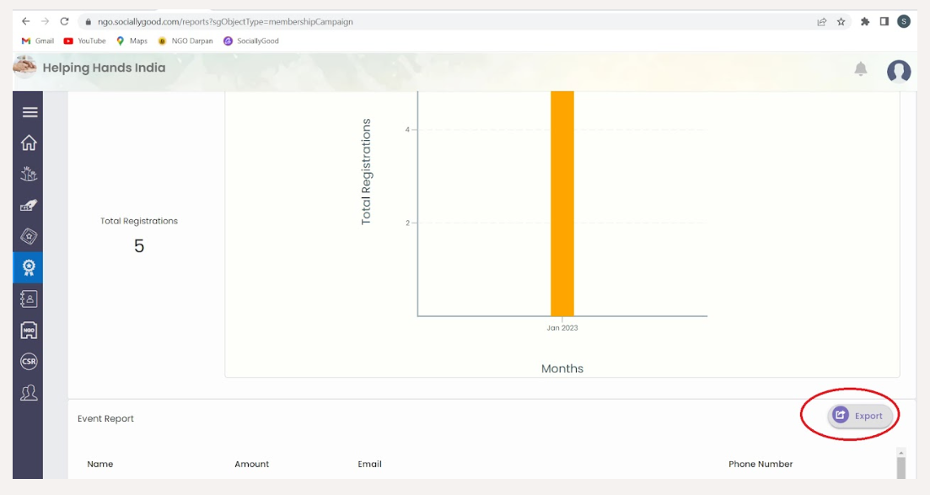Click the Name column header
This screenshot has height=495, width=930.
coord(100,464)
